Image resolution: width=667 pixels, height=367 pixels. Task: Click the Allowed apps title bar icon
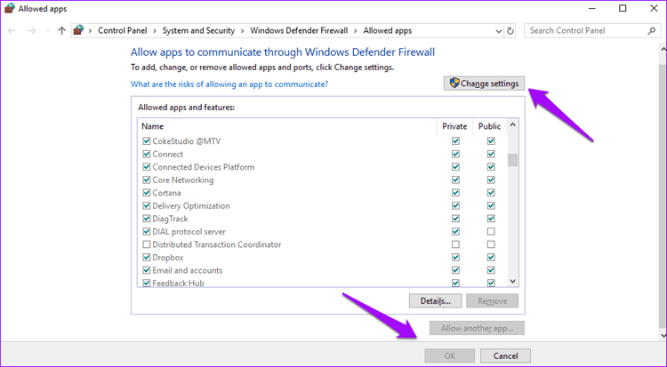[10, 9]
